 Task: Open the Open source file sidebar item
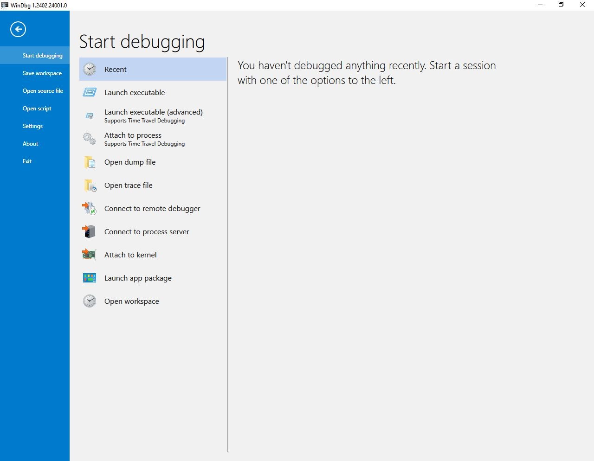click(35, 90)
